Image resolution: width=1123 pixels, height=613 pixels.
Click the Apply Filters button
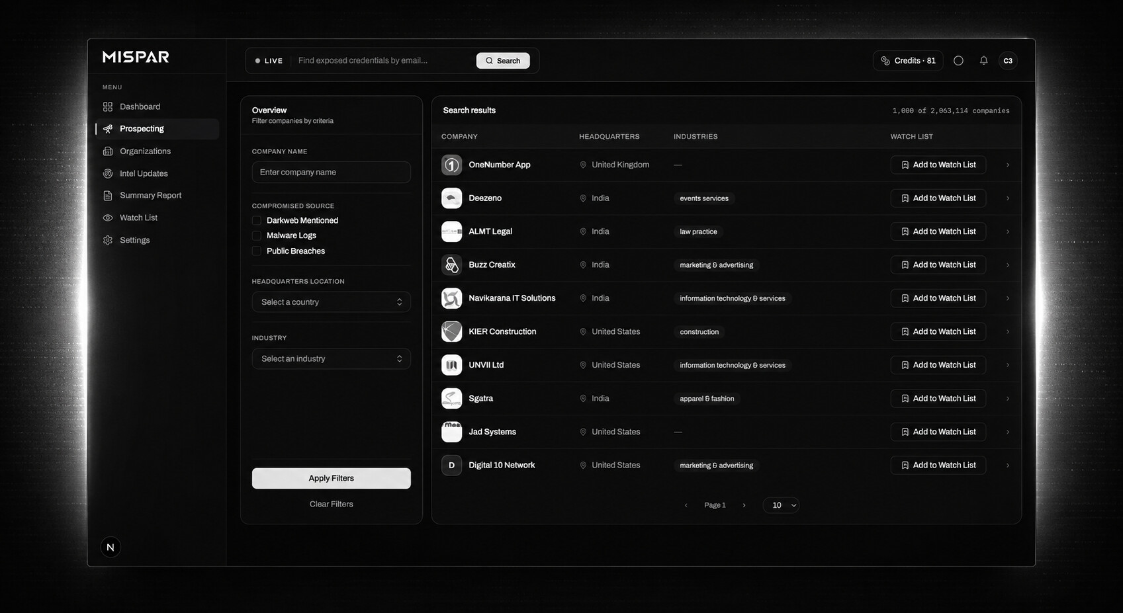pos(331,478)
